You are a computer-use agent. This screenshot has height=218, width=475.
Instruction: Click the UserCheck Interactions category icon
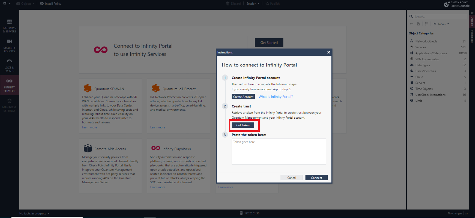[x=412, y=94]
